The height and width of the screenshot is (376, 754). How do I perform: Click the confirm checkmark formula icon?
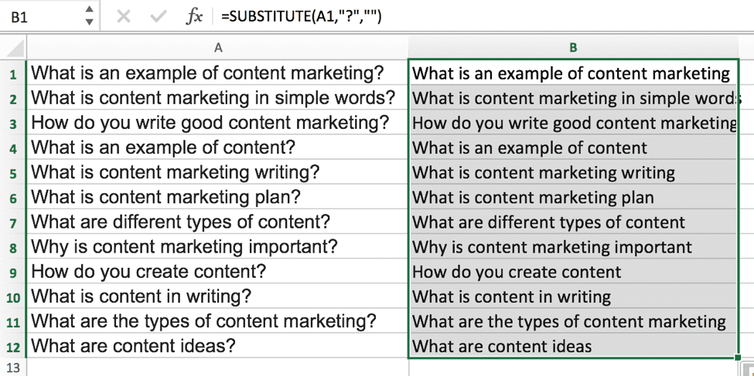pos(159,17)
